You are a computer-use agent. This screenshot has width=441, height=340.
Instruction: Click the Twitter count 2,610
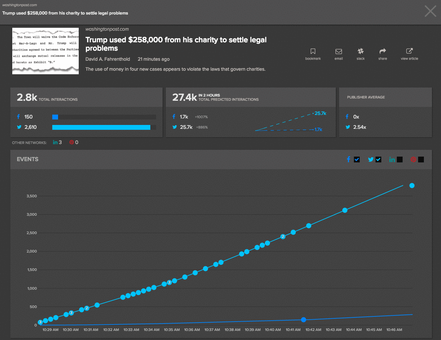point(31,127)
